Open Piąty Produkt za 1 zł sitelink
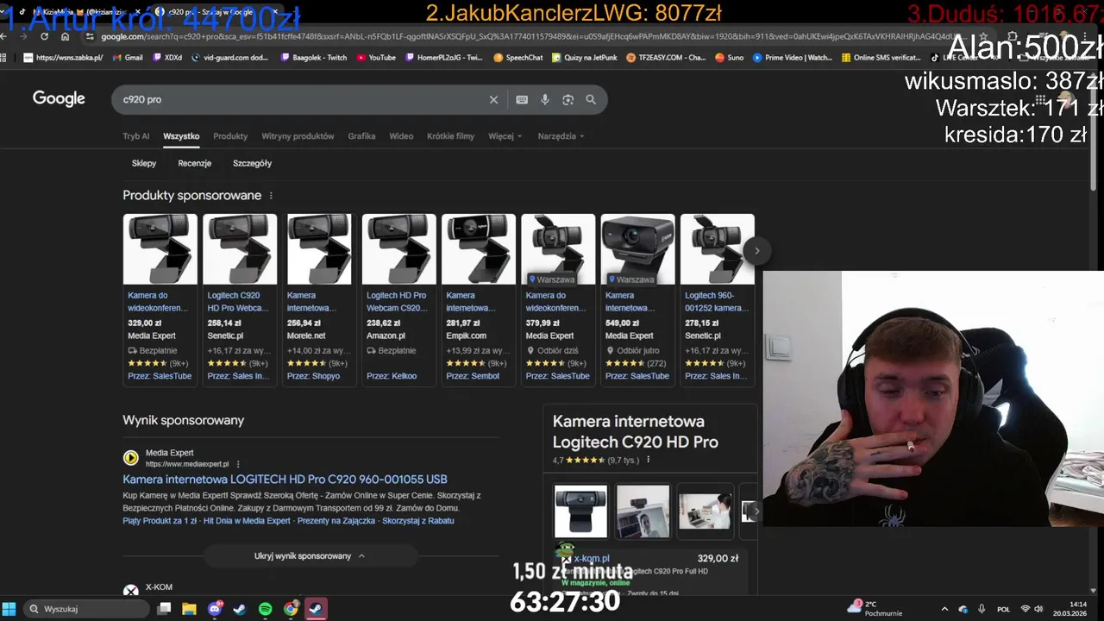 tap(160, 521)
